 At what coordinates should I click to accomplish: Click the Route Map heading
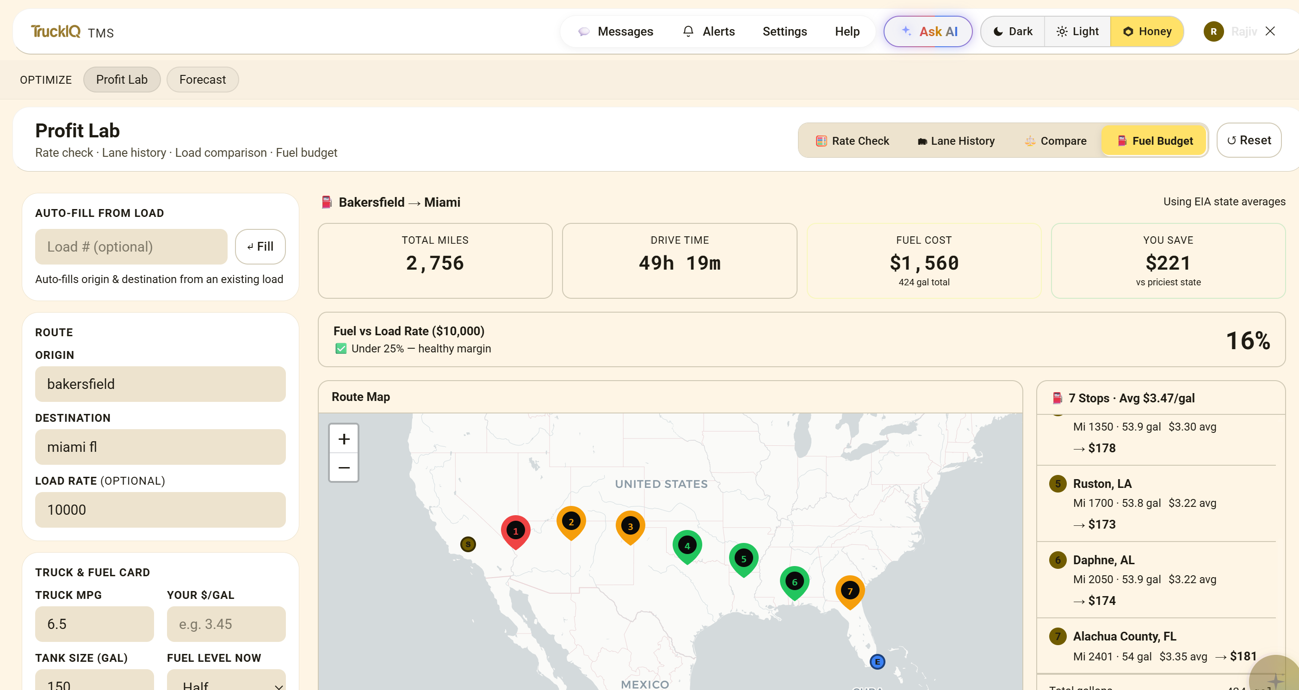[x=360, y=397]
